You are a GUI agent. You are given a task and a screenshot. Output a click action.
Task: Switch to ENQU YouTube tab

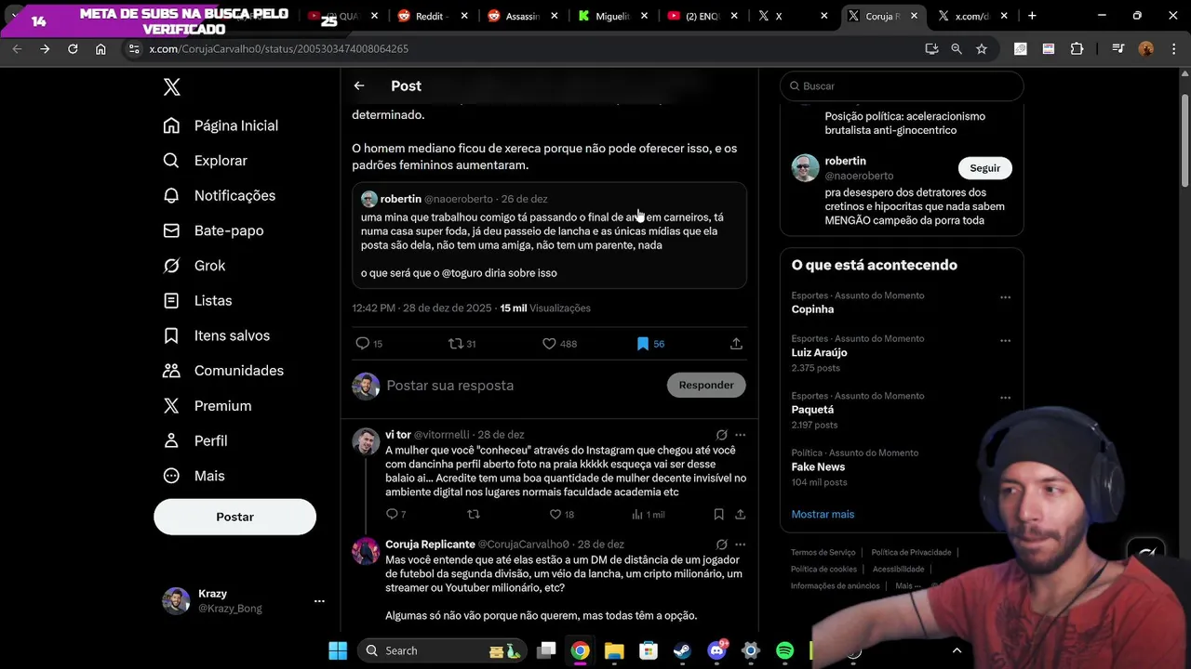703,16
